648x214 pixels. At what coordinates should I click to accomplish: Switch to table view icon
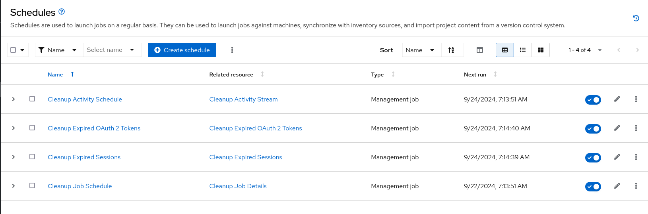coord(504,50)
